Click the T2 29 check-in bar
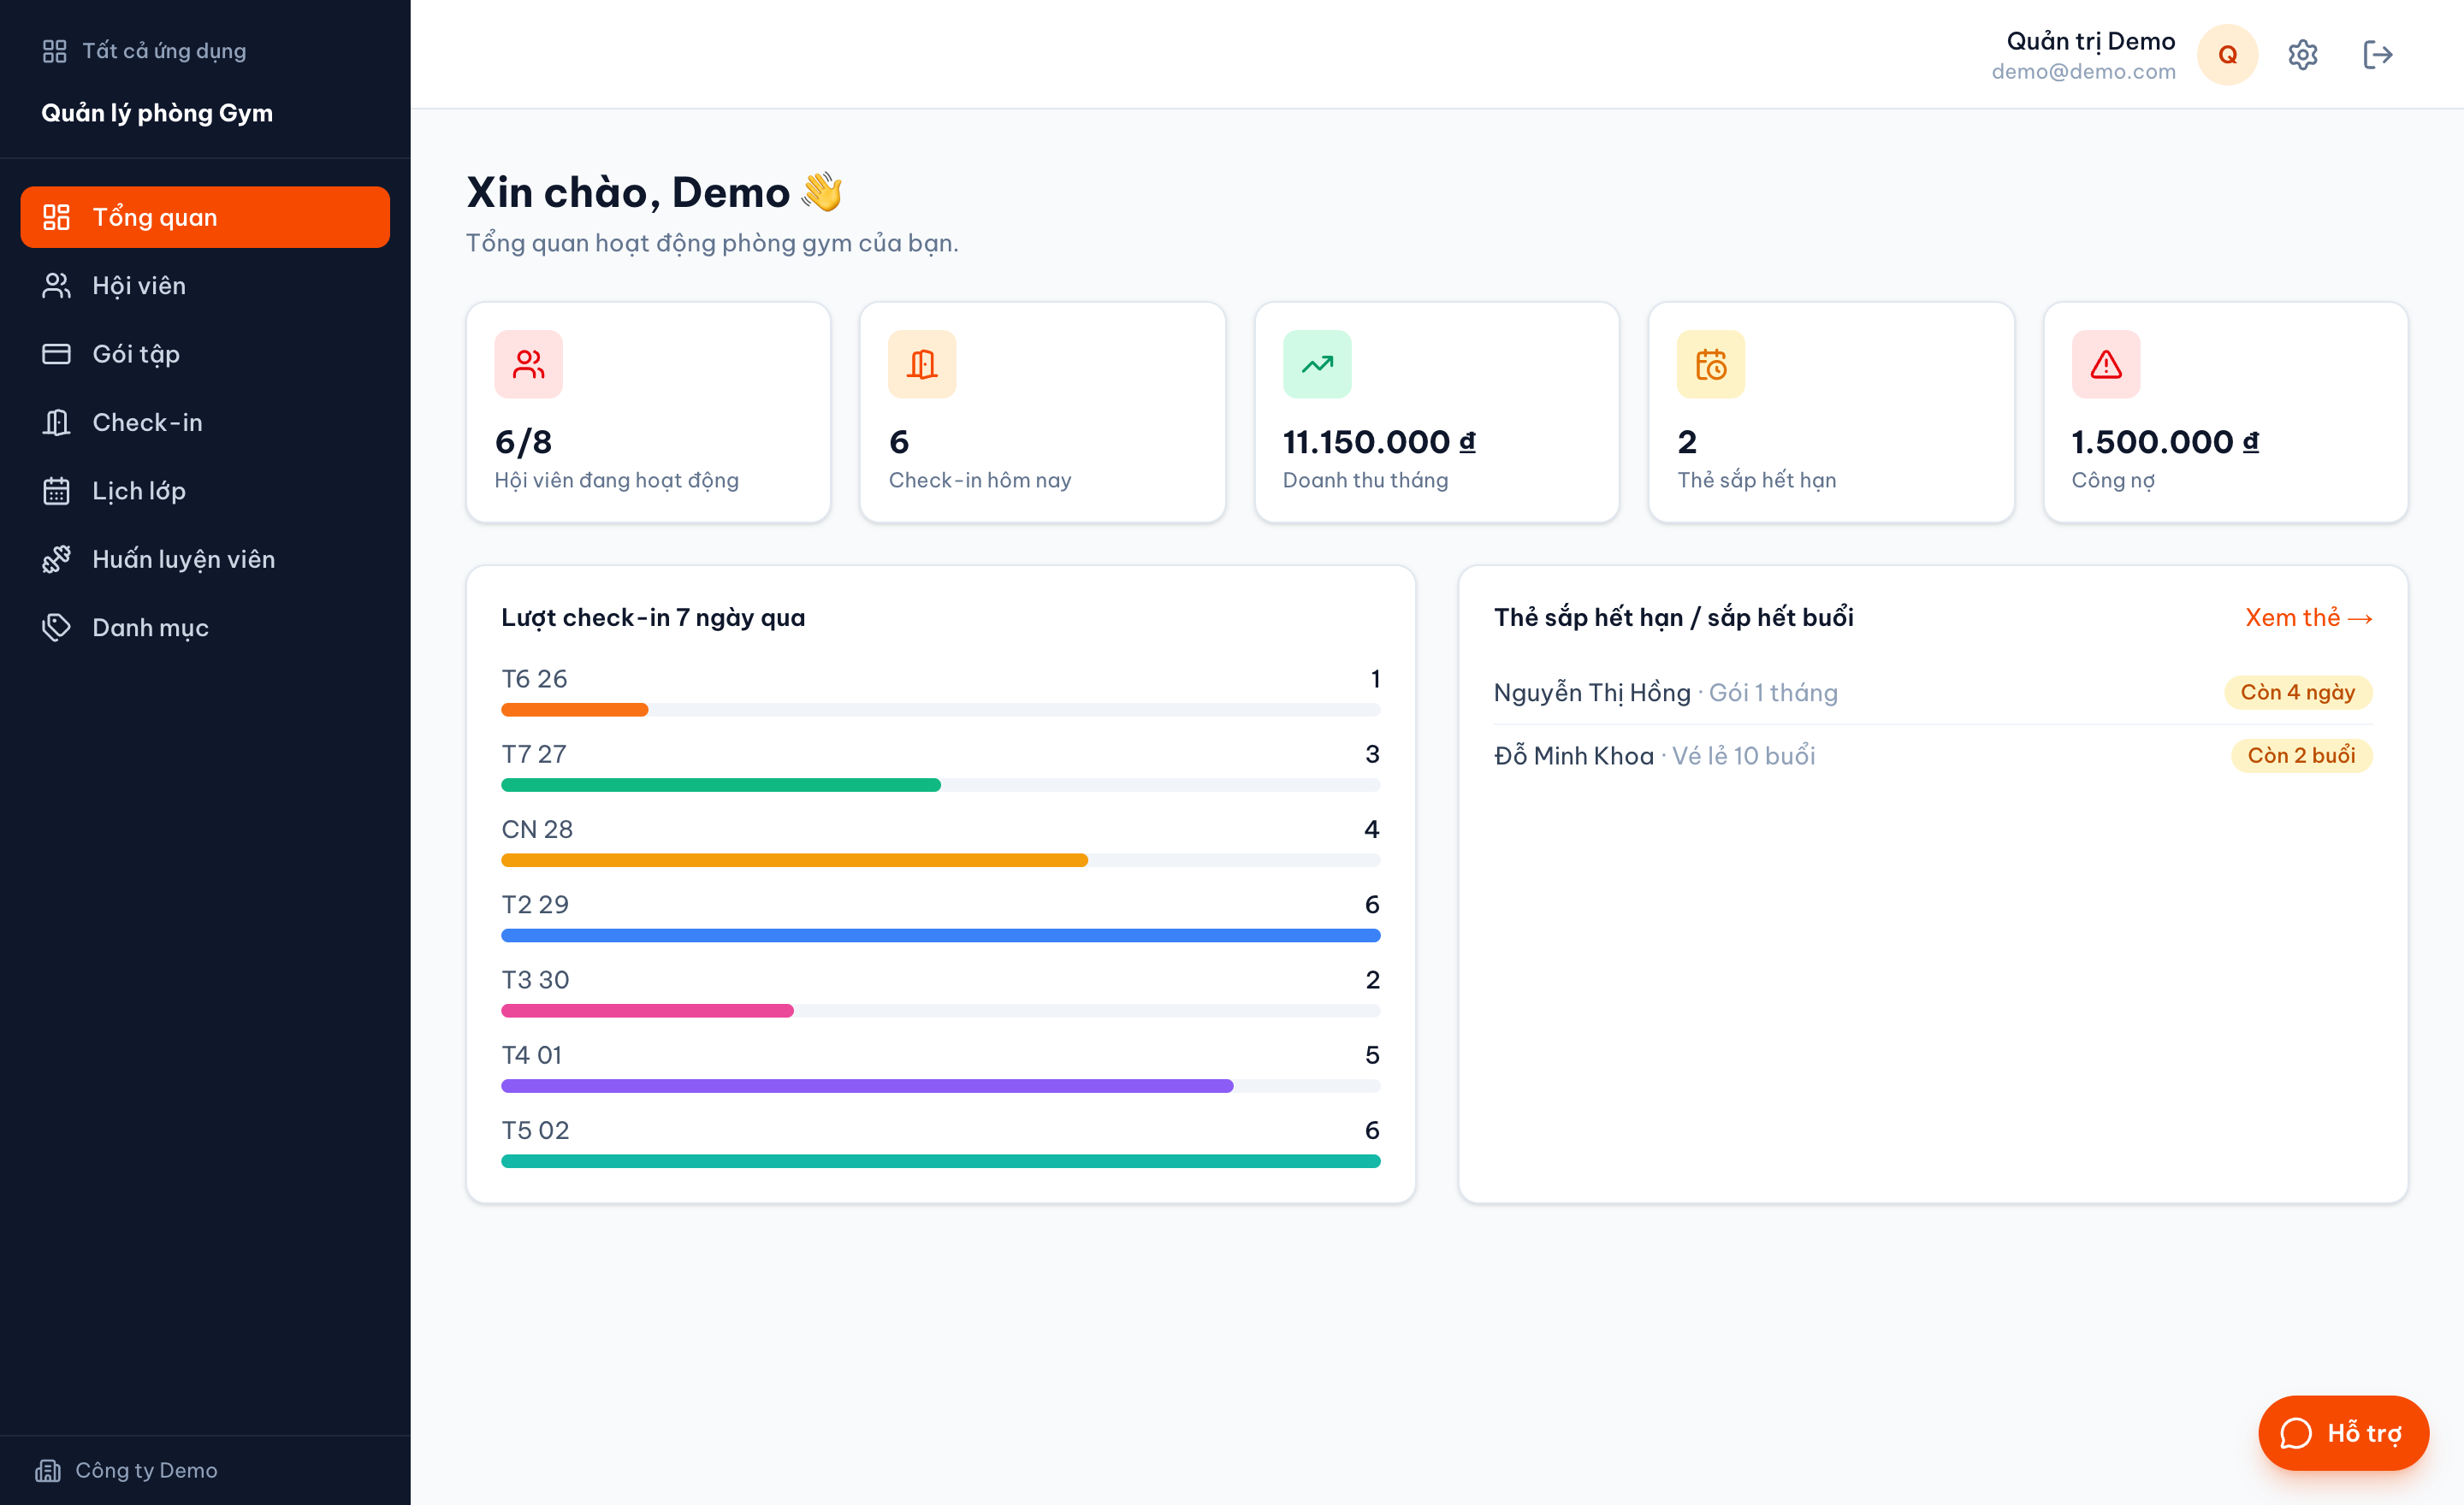 coord(940,935)
